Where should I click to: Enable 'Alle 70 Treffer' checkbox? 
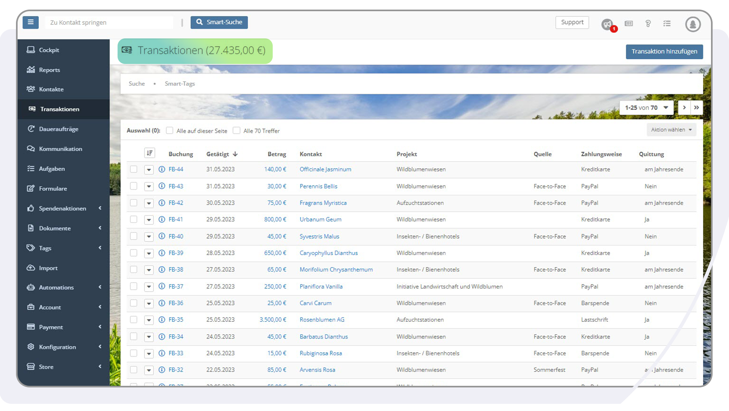237,131
